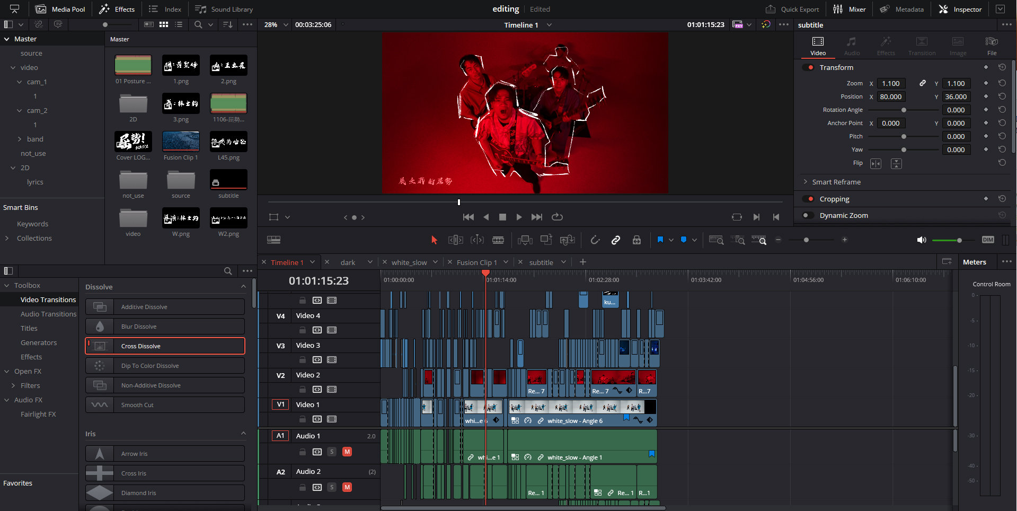Click the Blade Edit Mode tool
This screenshot has width=1017, height=511.
click(498, 240)
